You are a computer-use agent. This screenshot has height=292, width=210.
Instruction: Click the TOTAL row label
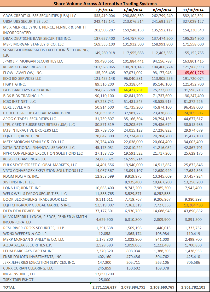coord(9,288)
